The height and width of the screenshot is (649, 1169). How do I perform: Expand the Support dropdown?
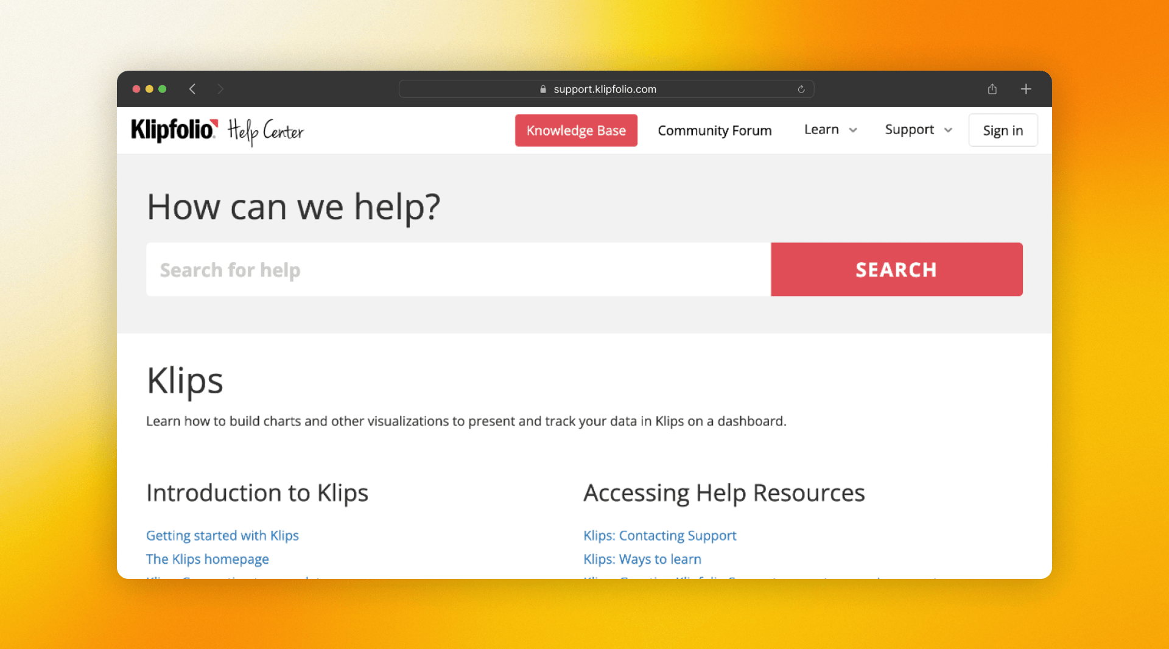pos(918,130)
